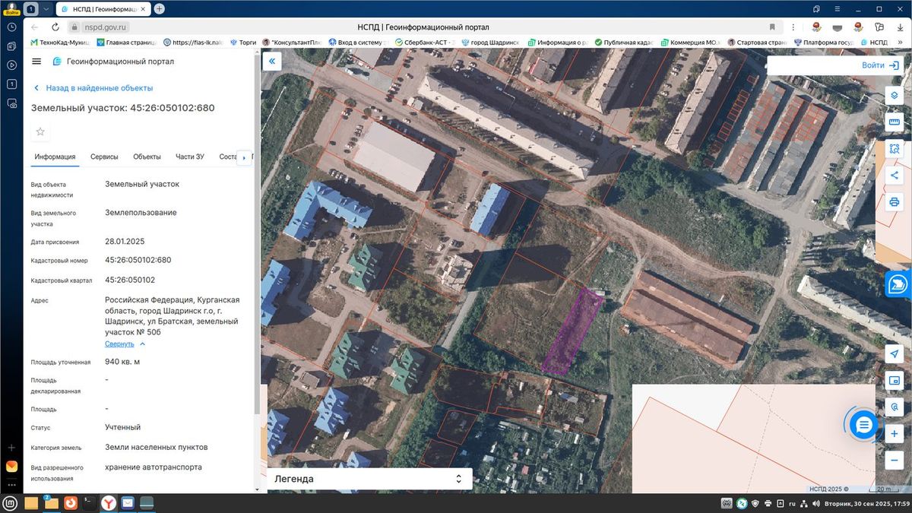
Task: Click cadastral number 45:26:050102:680 value
Action: coord(138,260)
